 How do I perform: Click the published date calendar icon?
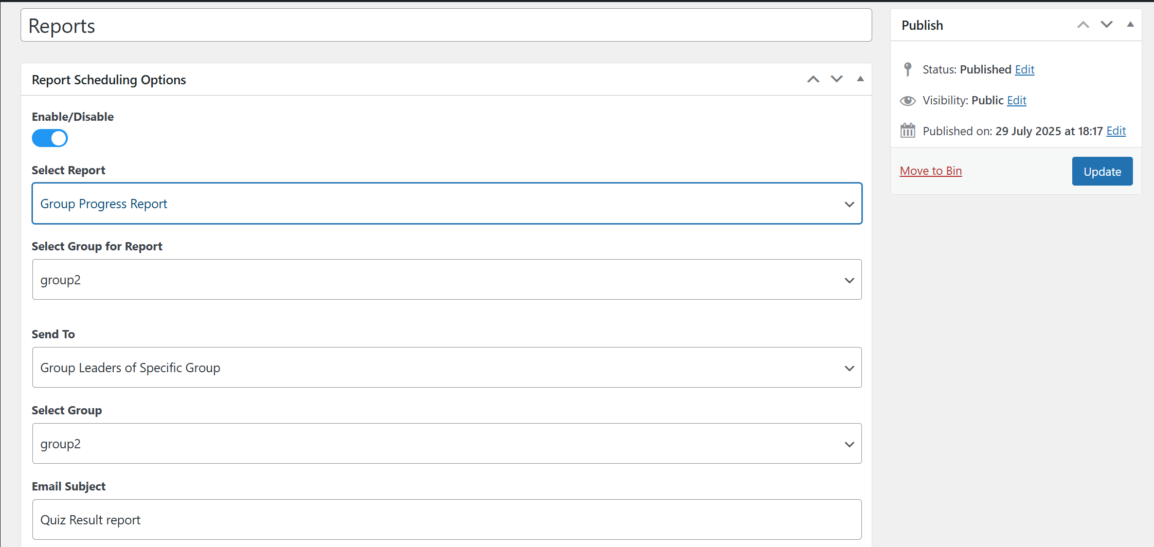pyautogui.click(x=908, y=131)
